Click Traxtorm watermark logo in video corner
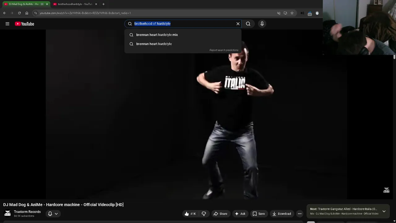This screenshot has width=396, height=223. tap(386, 190)
